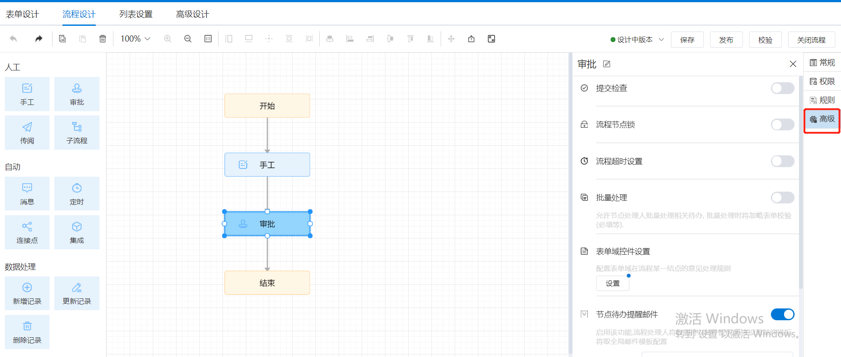Click the 表单域控件设置 label
Screen dimensions: 841x357
(623, 251)
